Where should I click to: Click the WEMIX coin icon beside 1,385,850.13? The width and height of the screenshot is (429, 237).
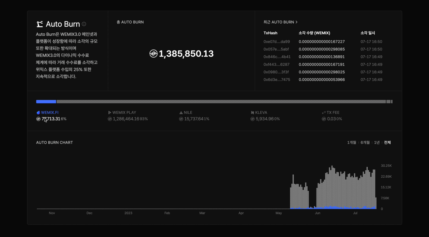click(153, 54)
